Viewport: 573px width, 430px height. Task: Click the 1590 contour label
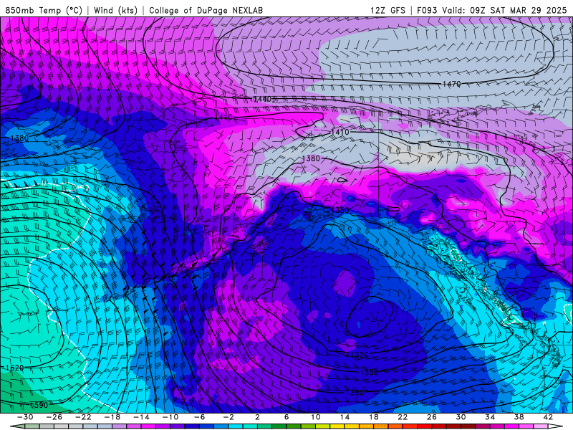point(39,405)
